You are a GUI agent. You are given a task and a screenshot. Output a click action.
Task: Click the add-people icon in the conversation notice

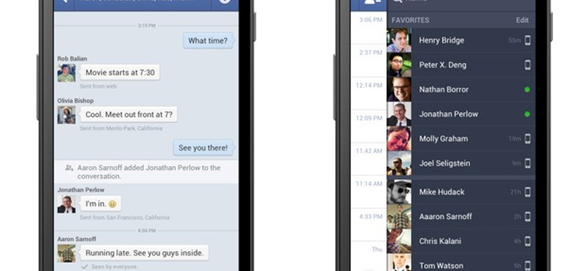[x=69, y=168]
